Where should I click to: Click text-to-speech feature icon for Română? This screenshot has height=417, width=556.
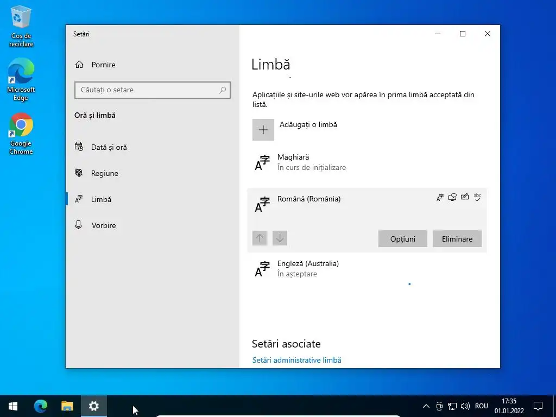(452, 197)
